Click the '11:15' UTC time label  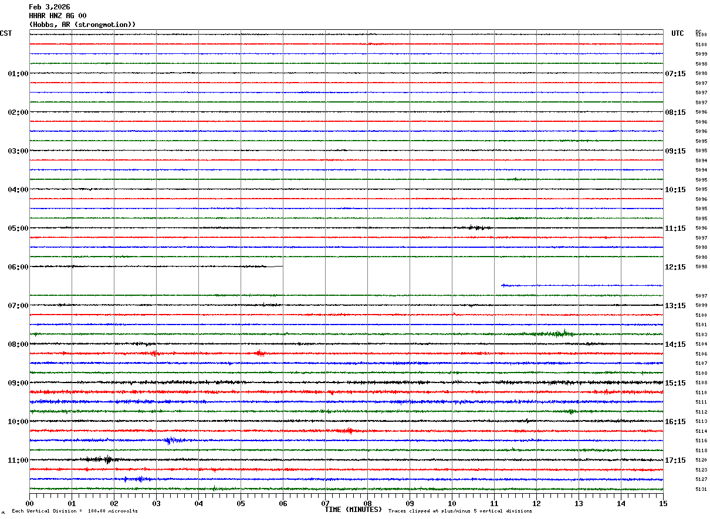(x=675, y=228)
